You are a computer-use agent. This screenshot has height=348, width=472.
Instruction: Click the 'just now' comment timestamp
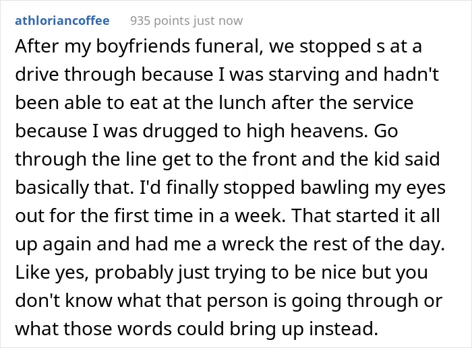[218, 21]
